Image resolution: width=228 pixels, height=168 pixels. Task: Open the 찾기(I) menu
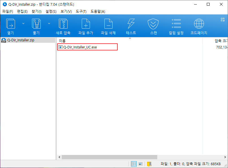tap(37, 12)
